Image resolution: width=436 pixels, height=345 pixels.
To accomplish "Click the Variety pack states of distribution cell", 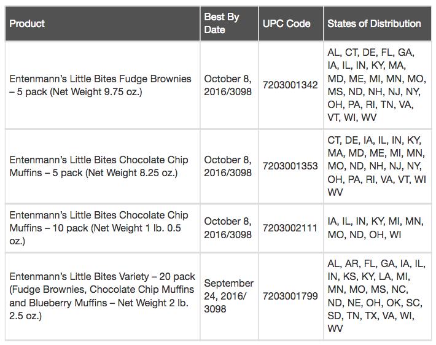I will [378, 297].
